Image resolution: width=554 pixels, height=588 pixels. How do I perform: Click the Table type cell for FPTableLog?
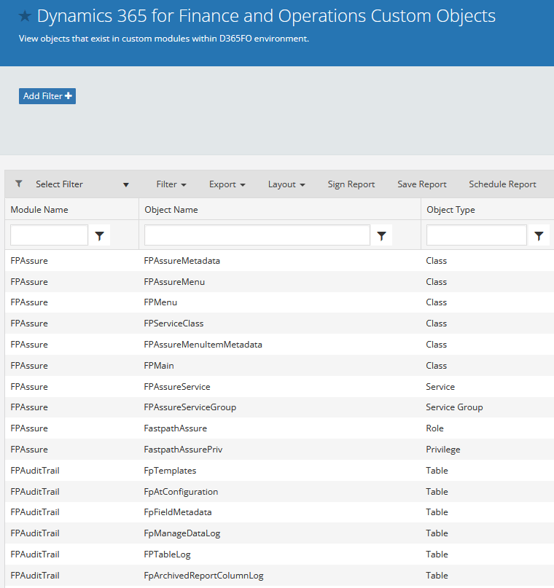[x=437, y=554]
